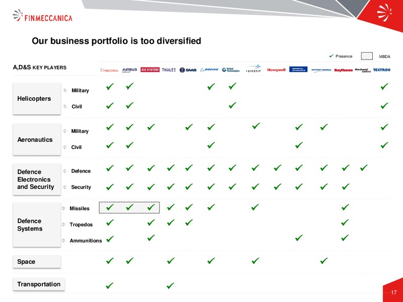Viewport: 403px width, 302px height.
Task: Click Northrop Grumman's checkmark in Space row
Action: (x=324, y=261)
